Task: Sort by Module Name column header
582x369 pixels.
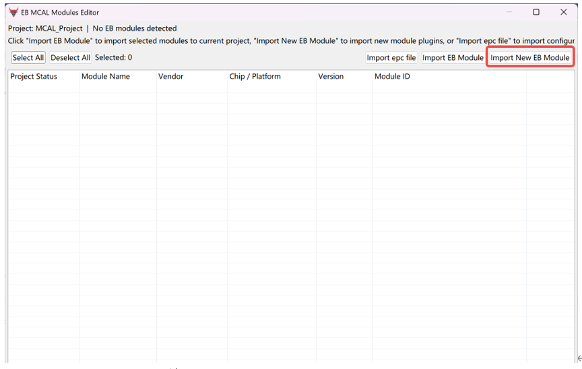Action: pos(118,76)
